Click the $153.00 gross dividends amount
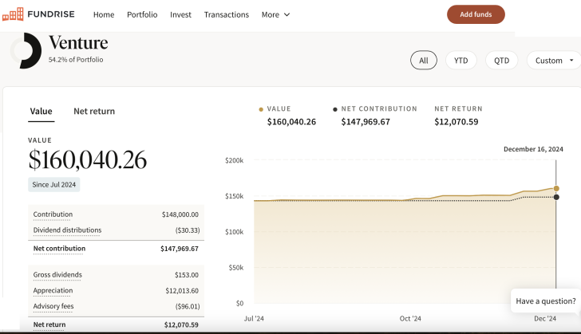This screenshot has width=581, height=334. click(187, 275)
